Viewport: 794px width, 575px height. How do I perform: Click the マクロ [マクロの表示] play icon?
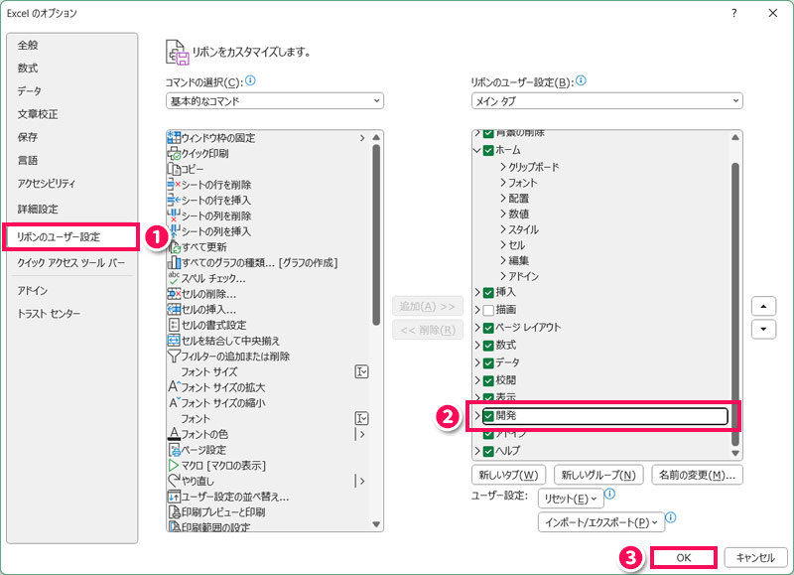pyautogui.click(x=174, y=465)
